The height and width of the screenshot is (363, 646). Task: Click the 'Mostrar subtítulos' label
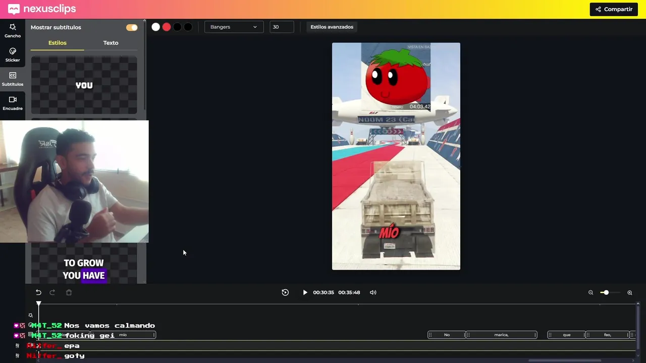56,27
